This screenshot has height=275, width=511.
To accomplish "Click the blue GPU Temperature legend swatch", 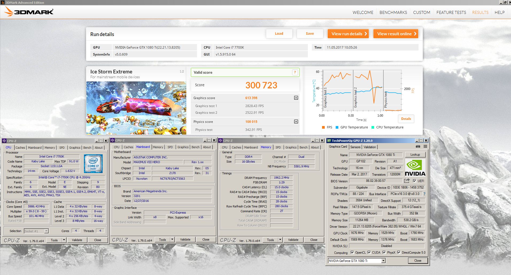I will pos(337,127).
